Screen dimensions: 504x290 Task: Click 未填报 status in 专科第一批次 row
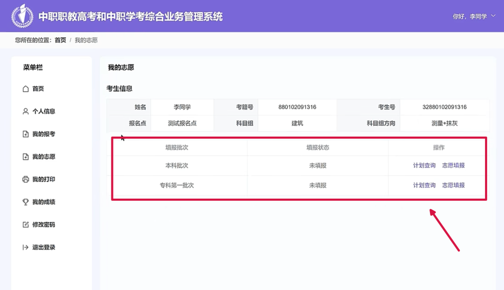(x=318, y=185)
